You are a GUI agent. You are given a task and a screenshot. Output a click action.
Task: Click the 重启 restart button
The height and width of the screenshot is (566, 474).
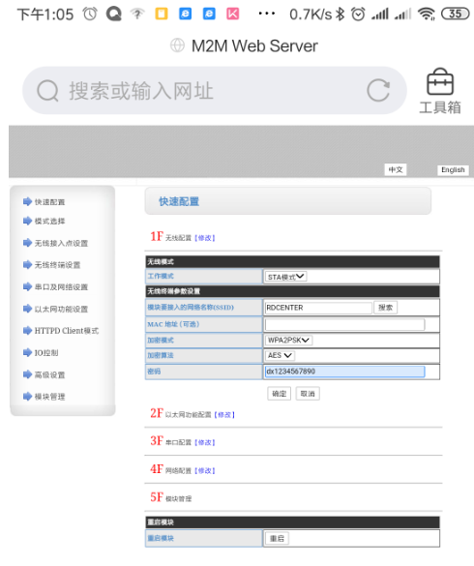(277, 539)
